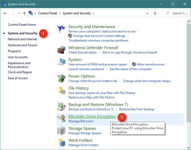Image resolution: width=191 pixels, height=150 pixels.
Task: Refresh the Control Panel view
Action: point(155,13)
